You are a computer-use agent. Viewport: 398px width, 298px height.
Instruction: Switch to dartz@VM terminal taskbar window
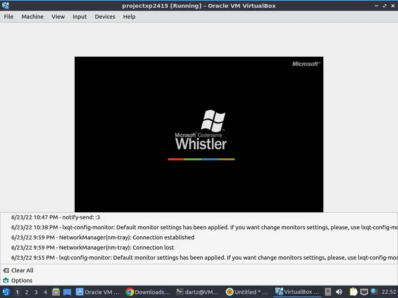[x=198, y=292]
